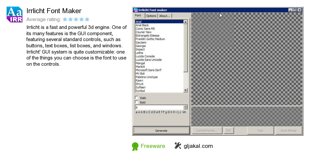Select Georgia font
Viewport: 310px width, 161px height.
click(x=159, y=46)
